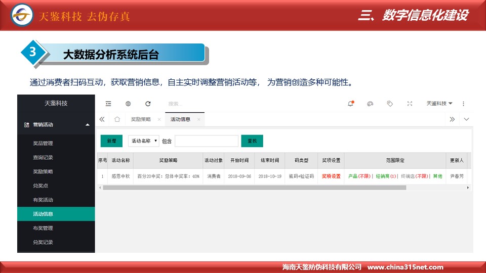Open the vertical three-dot more menu
Viewport: 486px width, 273px height.
point(463,104)
